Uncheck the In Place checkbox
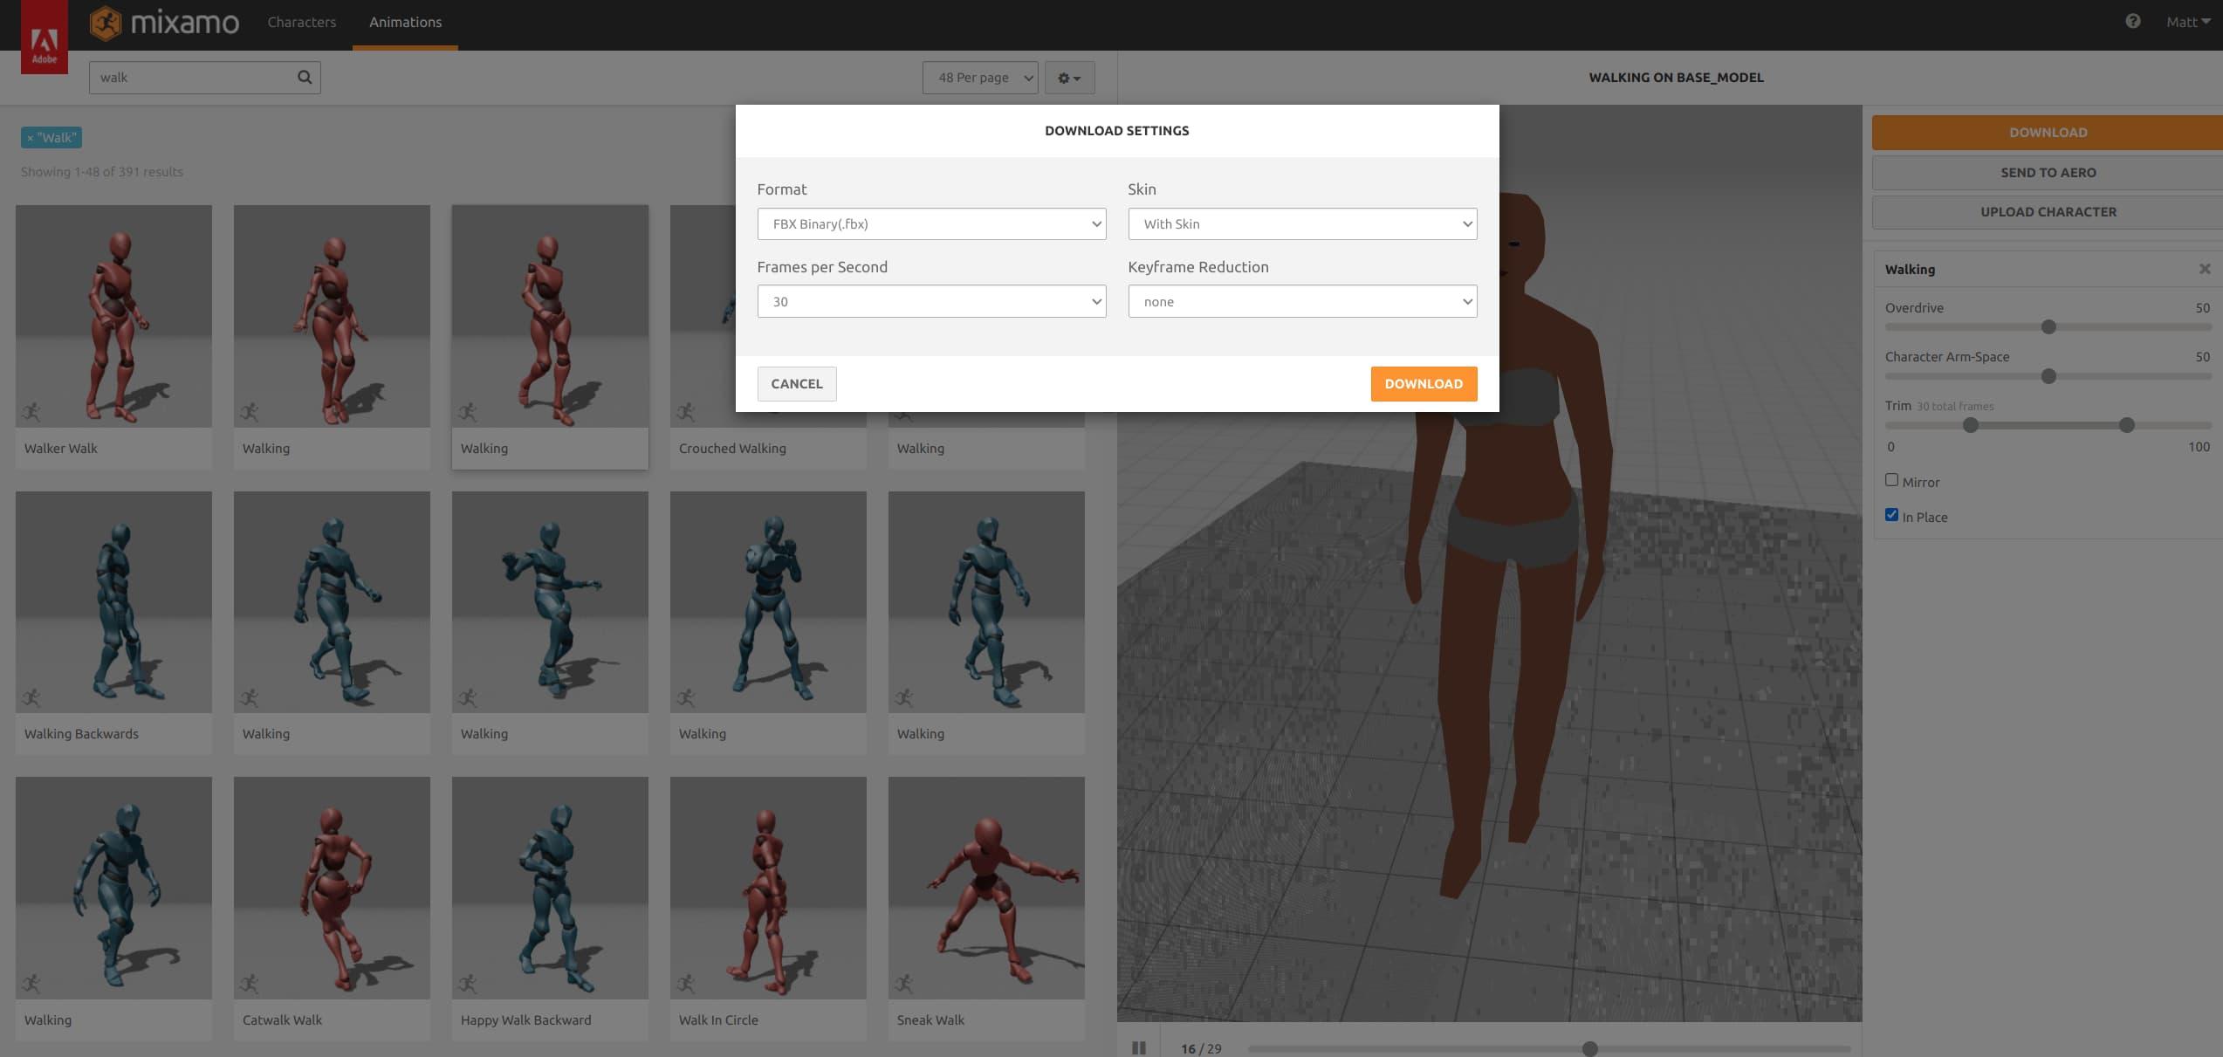 [1891, 515]
